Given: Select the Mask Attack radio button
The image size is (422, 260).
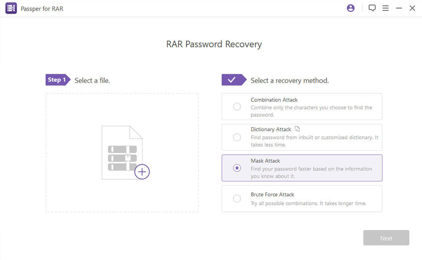Looking at the screenshot, I should (237, 168).
